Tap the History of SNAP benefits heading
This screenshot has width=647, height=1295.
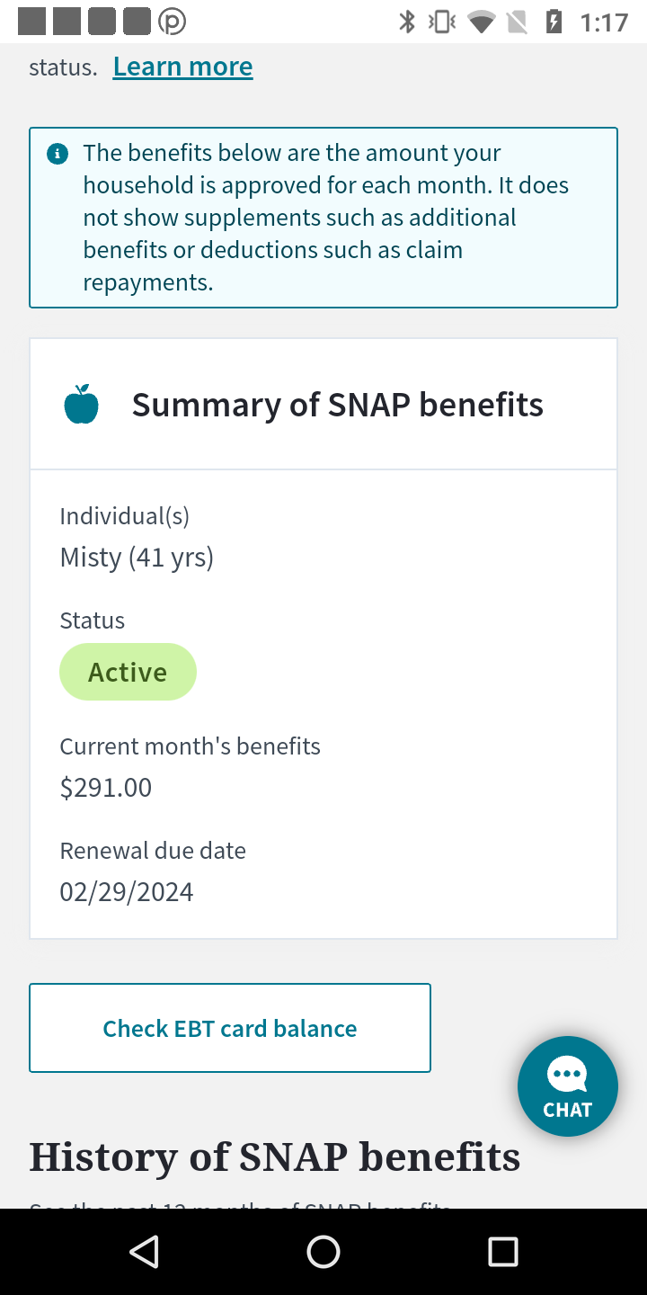[275, 1157]
